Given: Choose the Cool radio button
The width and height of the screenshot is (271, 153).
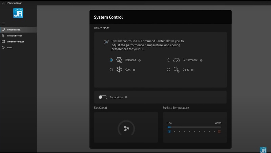Looking at the screenshot, I should [x=111, y=70].
